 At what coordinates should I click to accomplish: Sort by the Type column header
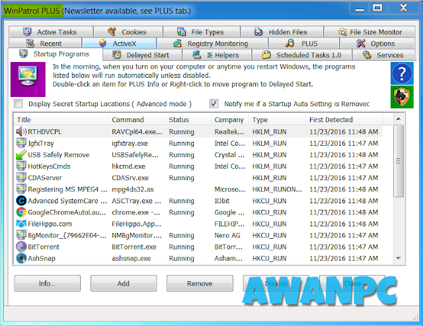pos(278,119)
